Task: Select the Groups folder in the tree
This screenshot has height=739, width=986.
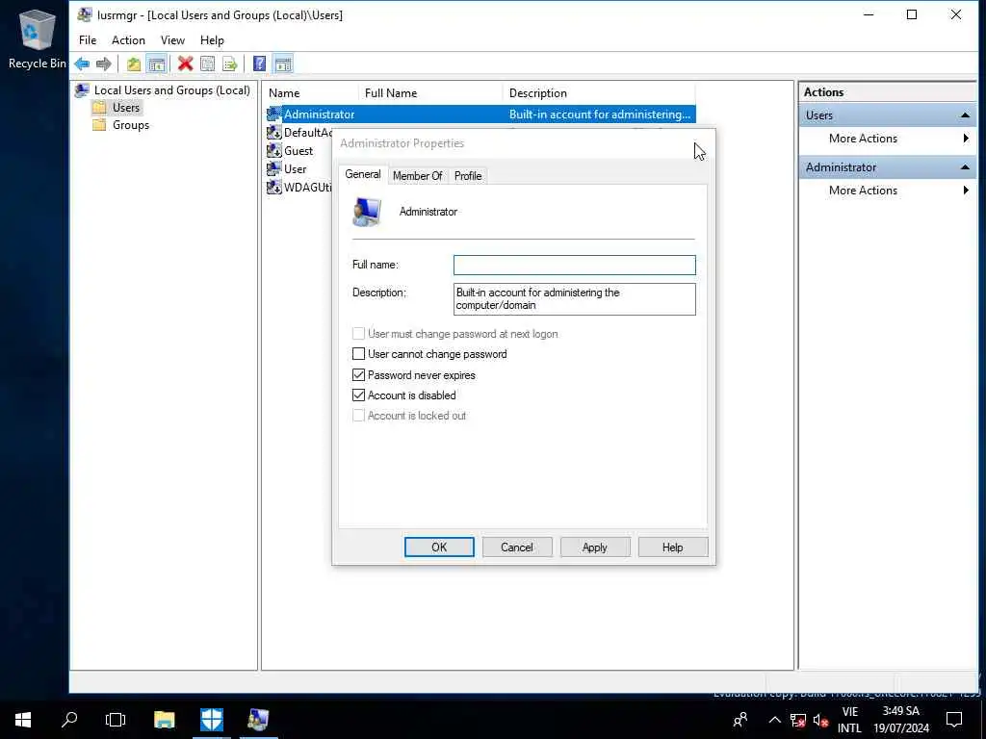Action: [120, 125]
